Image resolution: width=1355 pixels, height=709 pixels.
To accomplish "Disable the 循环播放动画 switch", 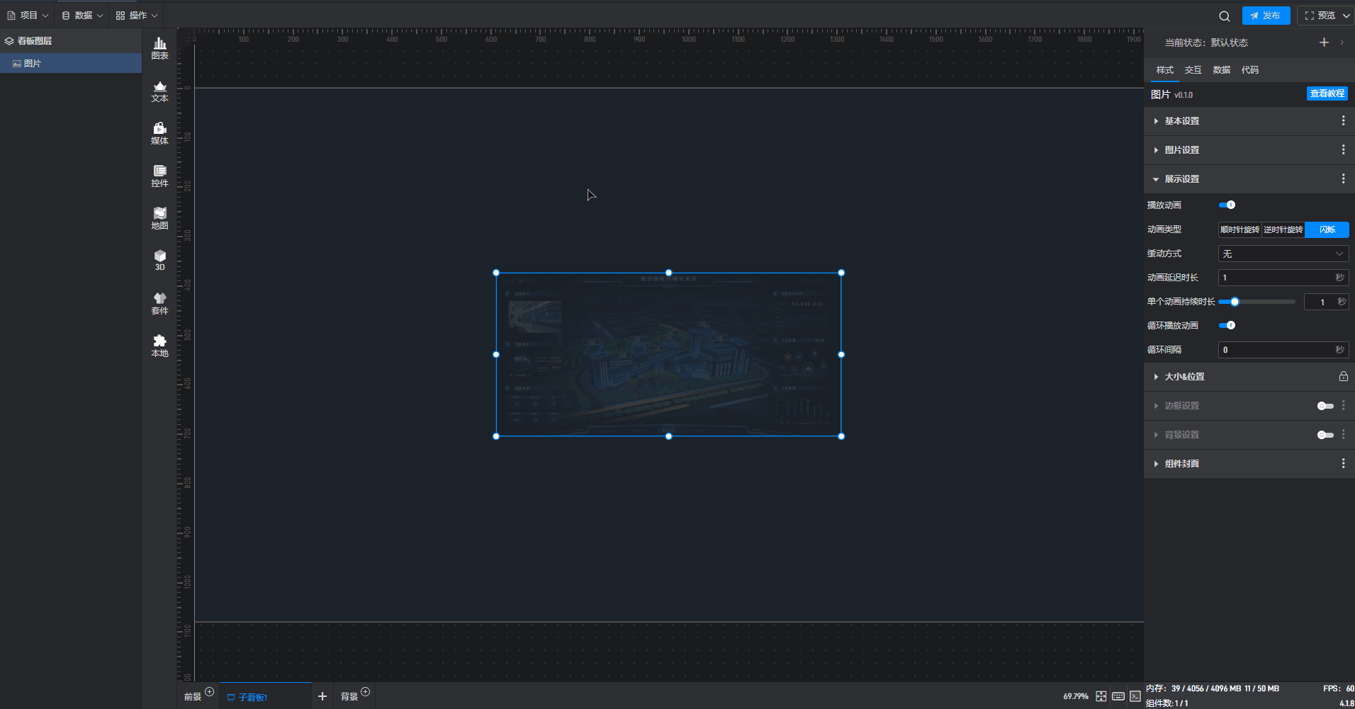I will [x=1227, y=325].
